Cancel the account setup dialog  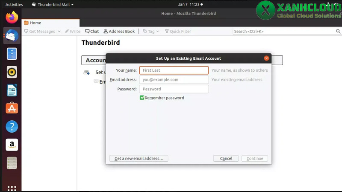226,158
